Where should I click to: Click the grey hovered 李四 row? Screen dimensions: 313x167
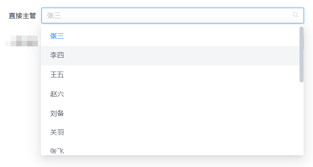170,55
